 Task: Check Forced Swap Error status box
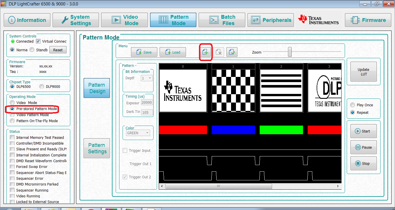[x=12, y=167]
